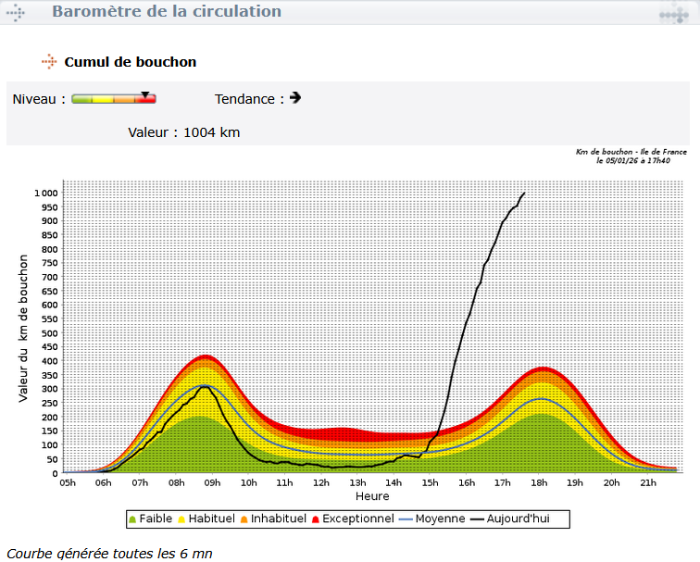Click the black marker on Niveau gauge
This screenshot has width=700, height=562.
[145, 94]
